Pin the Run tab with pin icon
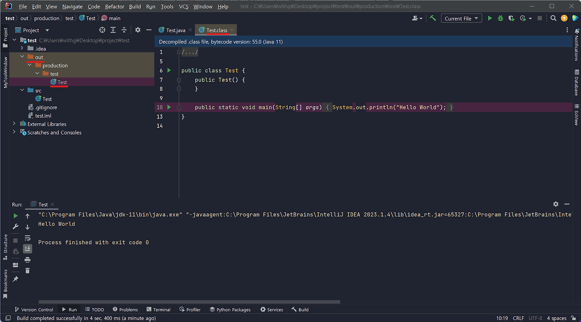The height and width of the screenshot is (322, 581). point(15,279)
